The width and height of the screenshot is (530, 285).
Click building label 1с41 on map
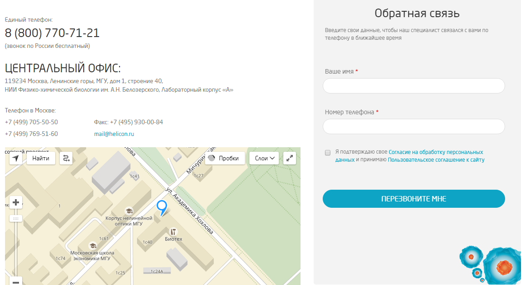tap(134, 176)
